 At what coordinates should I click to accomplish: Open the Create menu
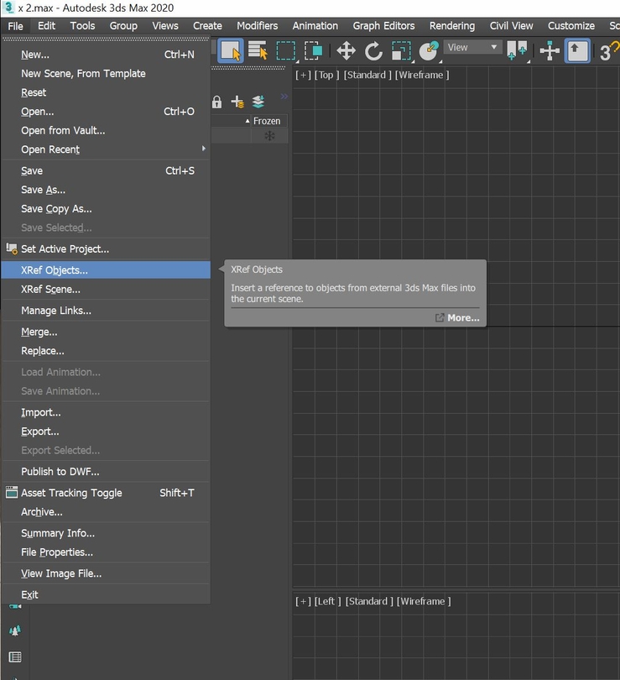[x=207, y=26]
